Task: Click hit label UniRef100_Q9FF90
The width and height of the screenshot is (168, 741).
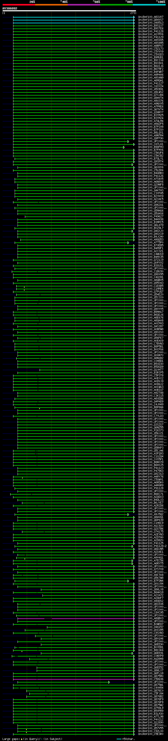Action: pos(150,139)
